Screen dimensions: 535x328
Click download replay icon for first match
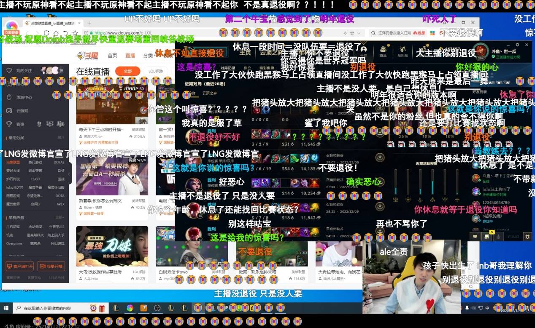pyautogui.click(x=380, y=109)
